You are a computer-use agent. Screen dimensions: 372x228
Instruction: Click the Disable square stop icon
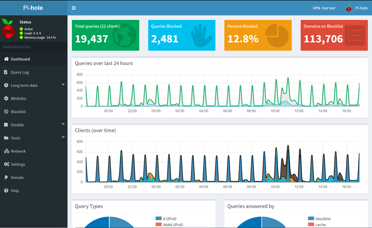6,124
